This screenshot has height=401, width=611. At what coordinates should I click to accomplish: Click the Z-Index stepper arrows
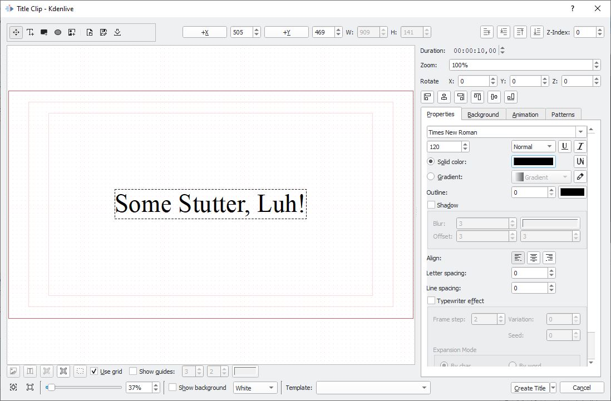600,32
